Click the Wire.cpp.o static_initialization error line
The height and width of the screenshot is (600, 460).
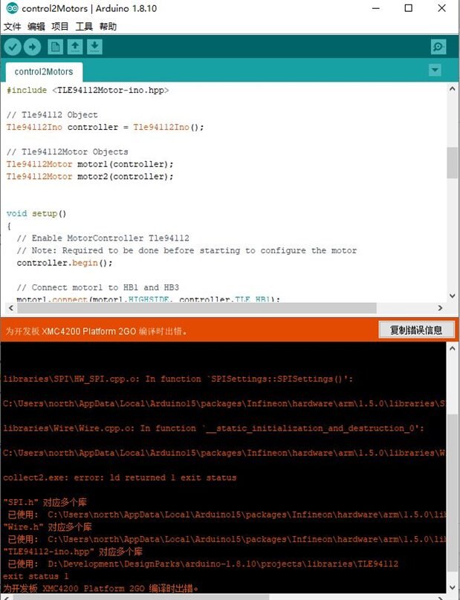click(214, 428)
